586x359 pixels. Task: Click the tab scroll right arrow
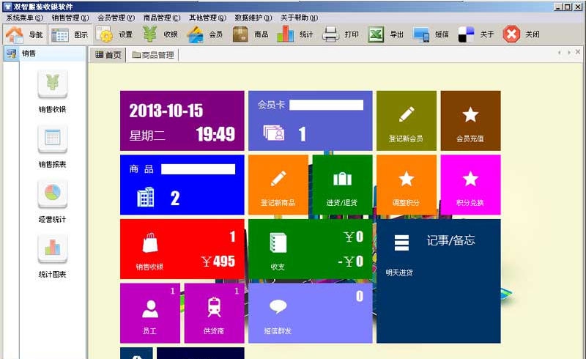(569, 52)
